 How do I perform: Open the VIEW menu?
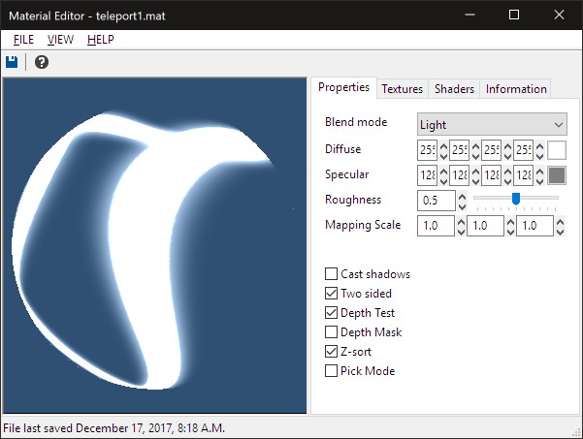pyautogui.click(x=60, y=40)
